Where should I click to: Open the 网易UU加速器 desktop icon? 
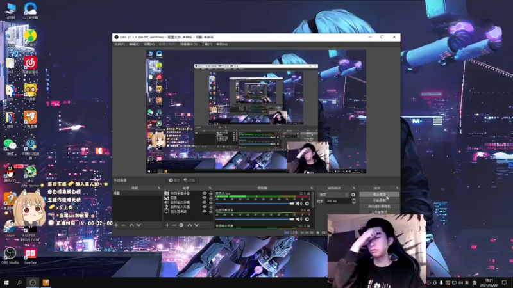(30, 149)
